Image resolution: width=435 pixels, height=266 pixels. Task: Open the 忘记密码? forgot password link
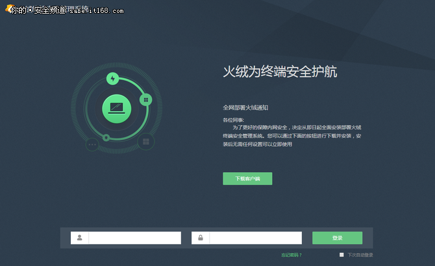click(292, 255)
